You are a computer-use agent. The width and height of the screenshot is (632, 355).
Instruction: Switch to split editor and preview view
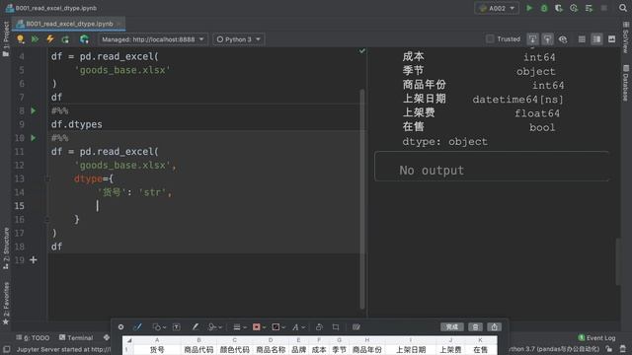596,39
